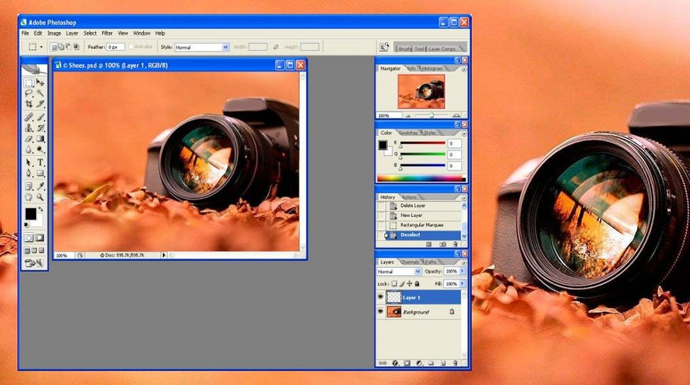Select the Zoom magnifier tool
Screen dimensions: 690x385
pyautogui.click(x=40, y=197)
